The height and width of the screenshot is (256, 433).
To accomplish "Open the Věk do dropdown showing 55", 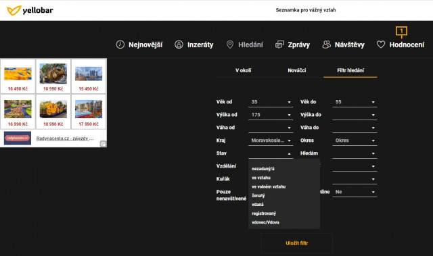I will 355,102.
